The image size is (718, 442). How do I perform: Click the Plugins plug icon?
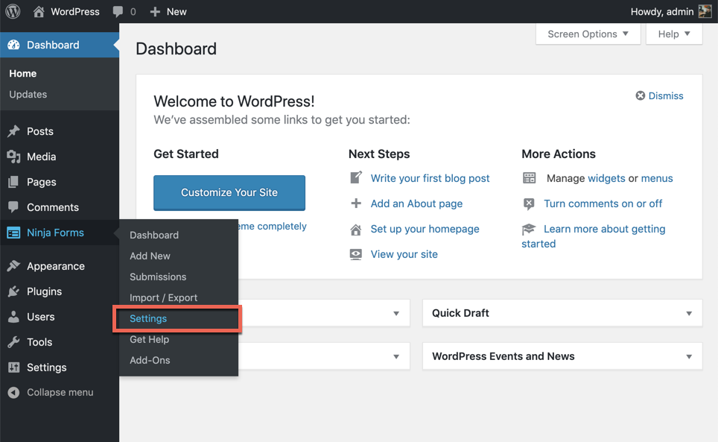point(13,291)
